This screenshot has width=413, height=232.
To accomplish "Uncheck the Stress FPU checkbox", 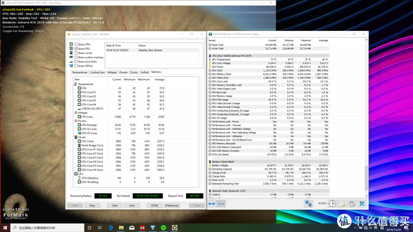I will [x=76, y=48].
